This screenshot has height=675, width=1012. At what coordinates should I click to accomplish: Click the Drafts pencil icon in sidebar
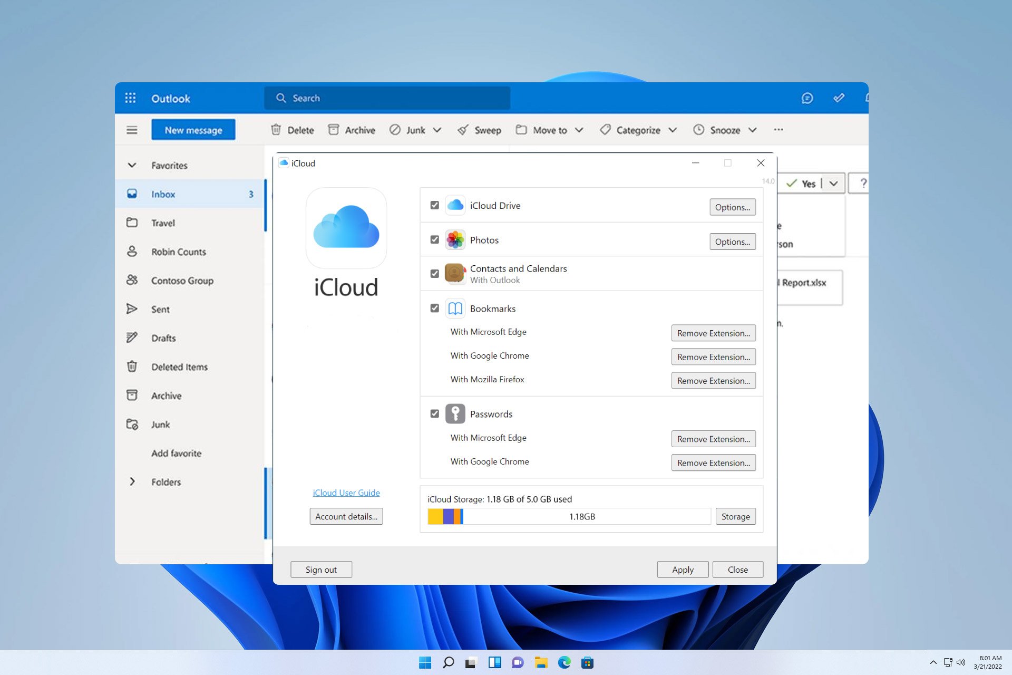tap(132, 337)
